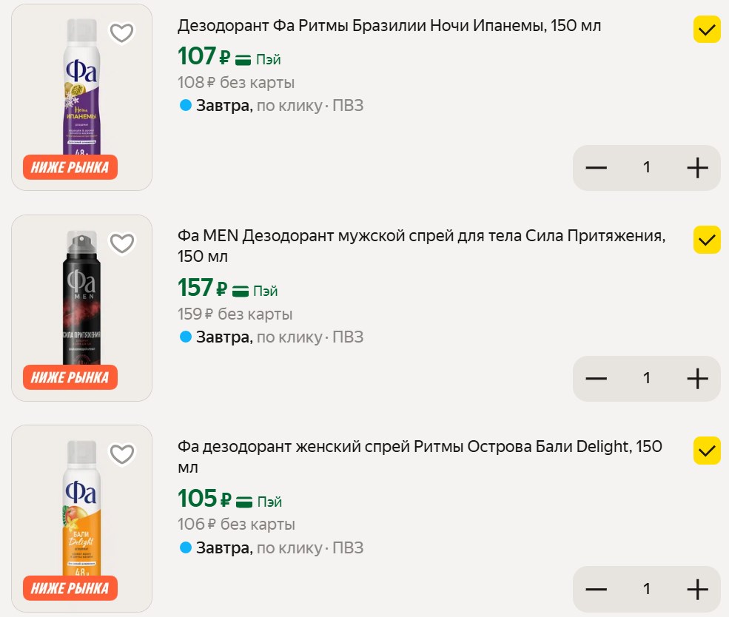Decrease quantity of Ночи Ипанемы deodorant
This screenshot has height=617, width=729.
(x=596, y=168)
